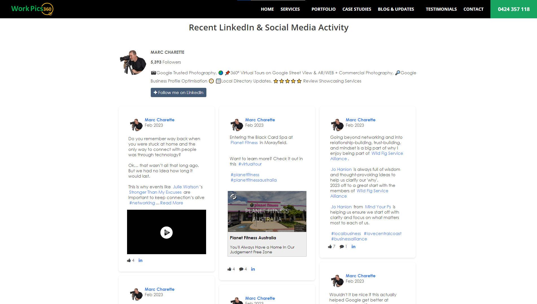
Task: Click 360 tour icon on Planet Fitness image
Action: click(233, 196)
